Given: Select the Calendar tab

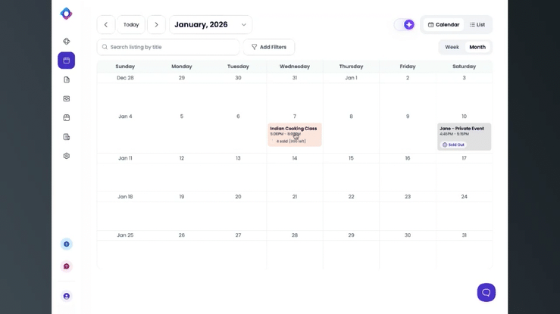Looking at the screenshot, I should [443, 25].
